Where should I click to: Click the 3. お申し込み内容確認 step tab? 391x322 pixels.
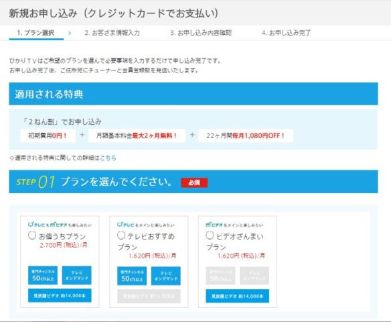[201, 33]
